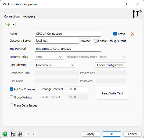Expand the User Identity dropdown
This screenshot has height=138, width=144.
tap(55, 65)
